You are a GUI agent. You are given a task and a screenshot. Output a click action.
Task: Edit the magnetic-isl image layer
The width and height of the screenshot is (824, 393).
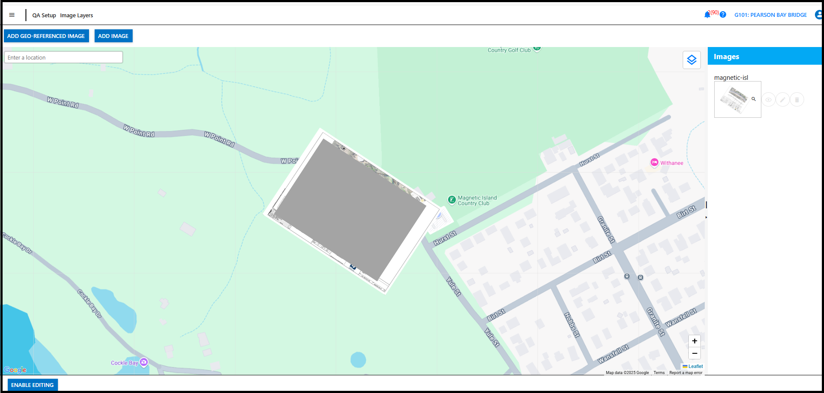tap(783, 100)
